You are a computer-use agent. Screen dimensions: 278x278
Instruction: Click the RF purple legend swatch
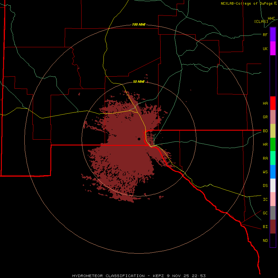click(273, 35)
